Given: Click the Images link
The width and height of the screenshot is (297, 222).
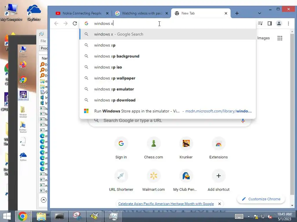Looking at the screenshot, I should (263, 38).
